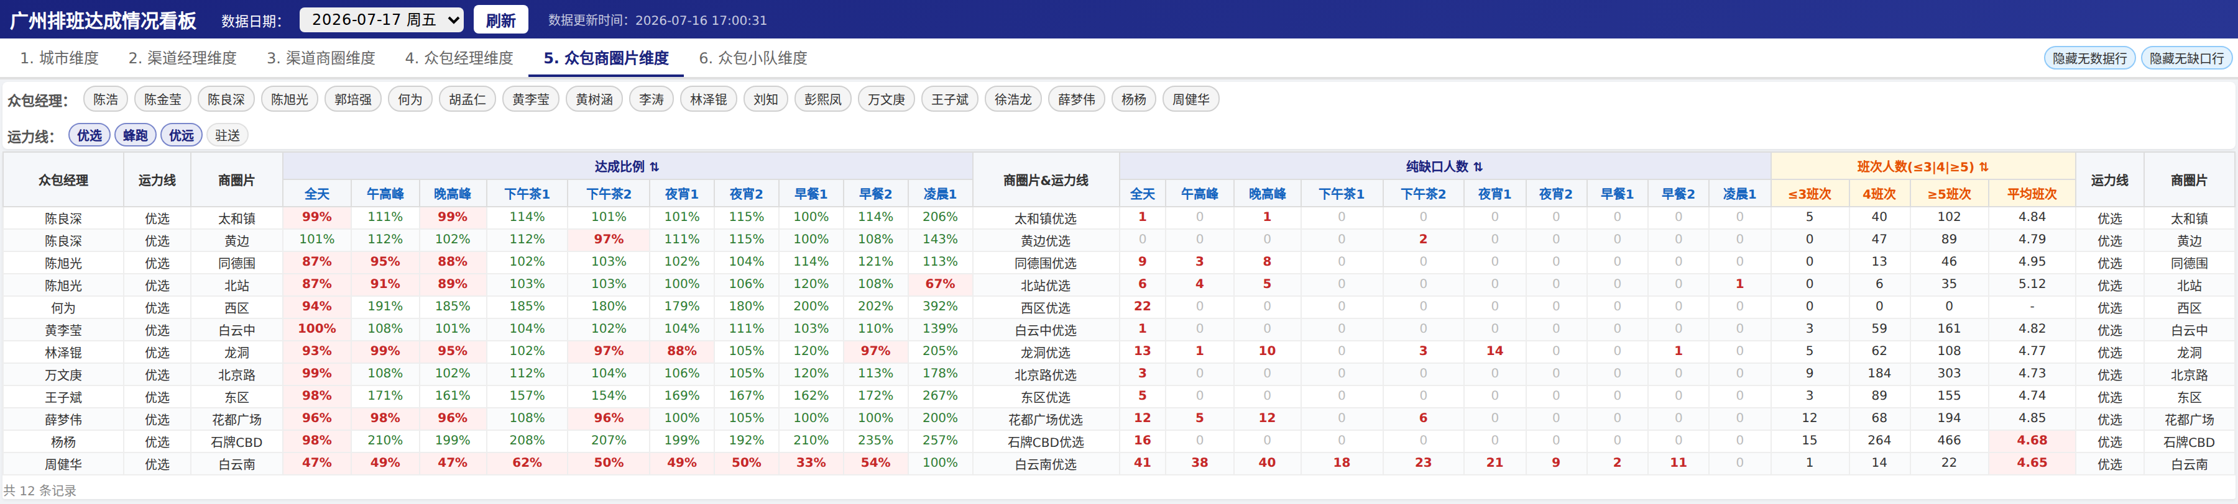The width and height of the screenshot is (2238, 504).
Task: Click the 4班次 column header
Action: (x=1879, y=194)
